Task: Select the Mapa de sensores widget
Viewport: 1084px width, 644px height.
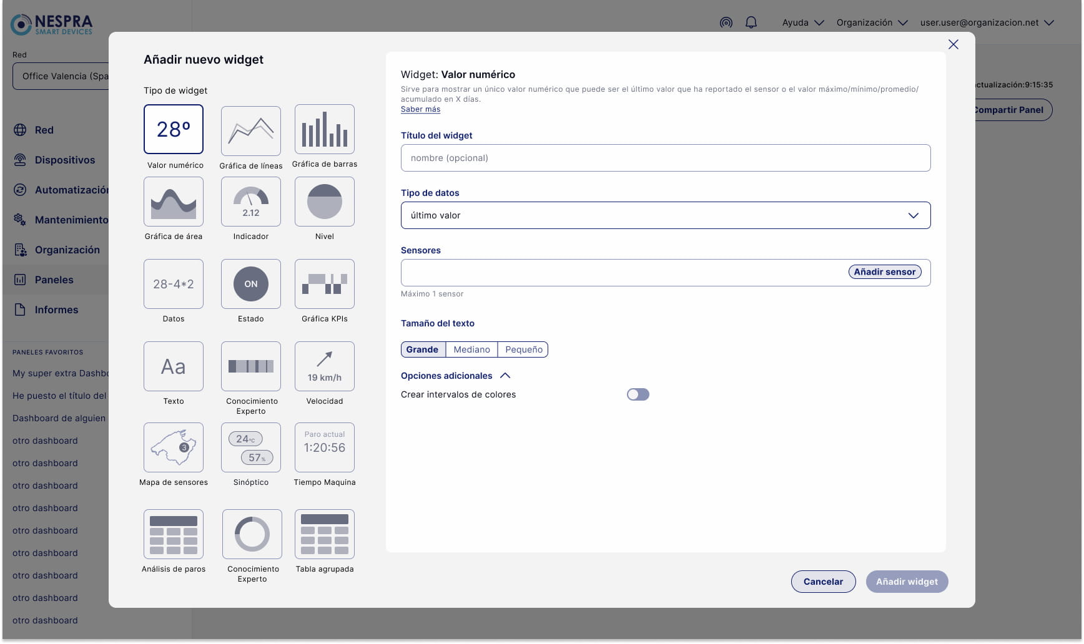Action: (x=174, y=447)
